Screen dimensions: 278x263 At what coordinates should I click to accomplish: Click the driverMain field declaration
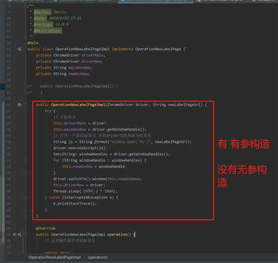point(71,55)
